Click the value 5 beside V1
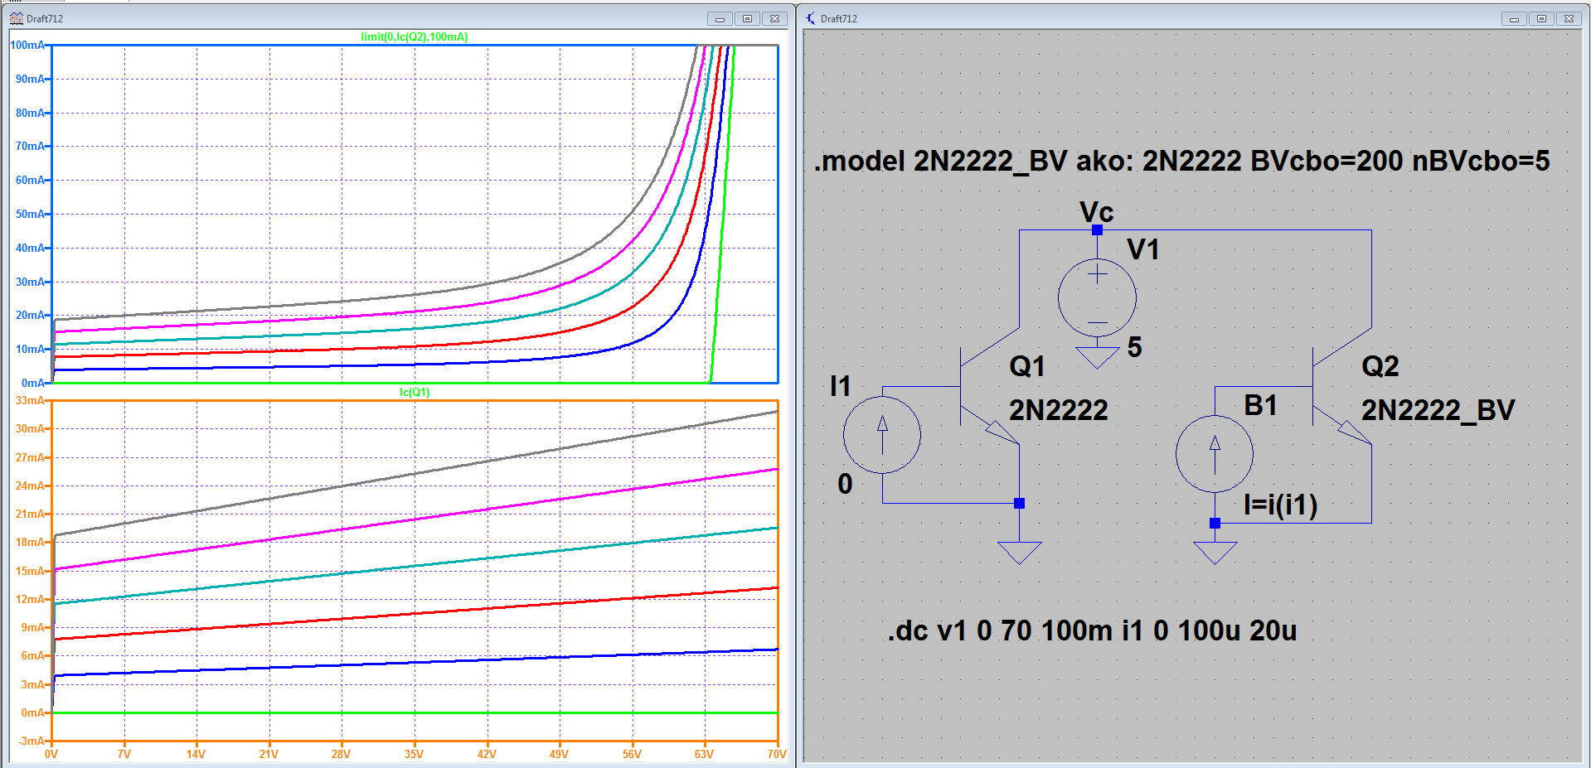The width and height of the screenshot is (1591, 768). [x=1135, y=347]
